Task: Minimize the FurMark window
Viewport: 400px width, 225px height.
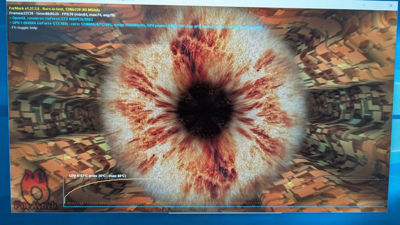Action: click(364, 5)
